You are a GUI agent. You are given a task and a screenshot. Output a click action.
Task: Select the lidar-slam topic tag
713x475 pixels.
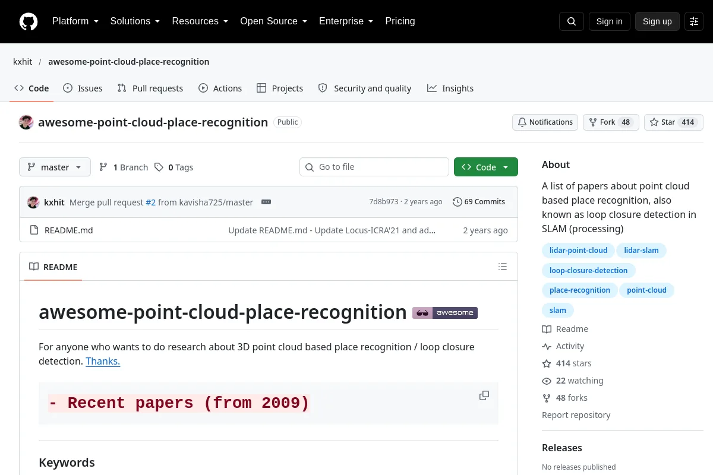click(641, 251)
